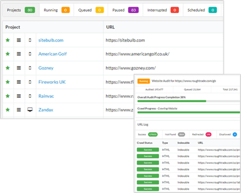Image resolution: width=241 pixels, height=193 pixels.
Task: Switch to the Paused tab
Action: pyautogui.click(x=125, y=10)
